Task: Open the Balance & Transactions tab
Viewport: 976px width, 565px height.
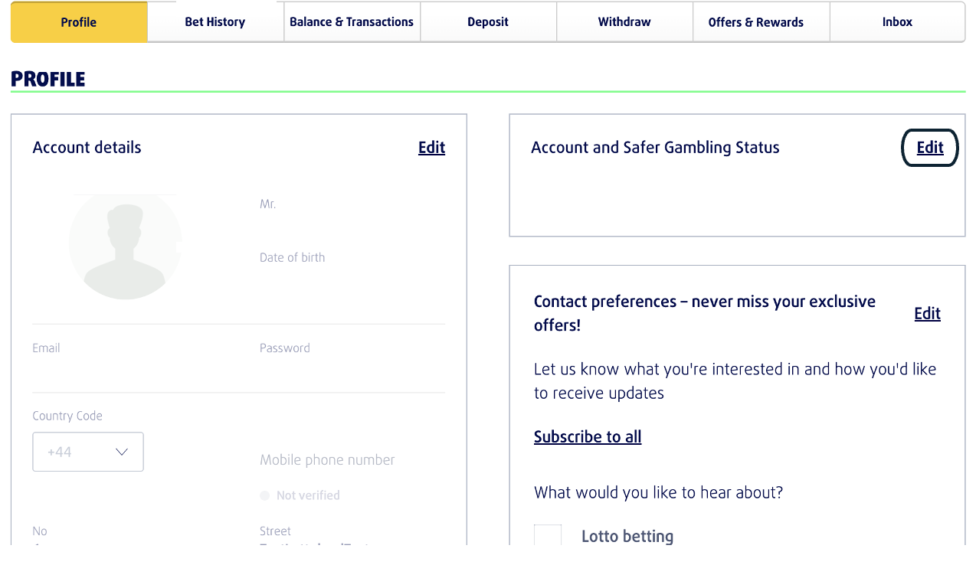Action: pos(352,22)
